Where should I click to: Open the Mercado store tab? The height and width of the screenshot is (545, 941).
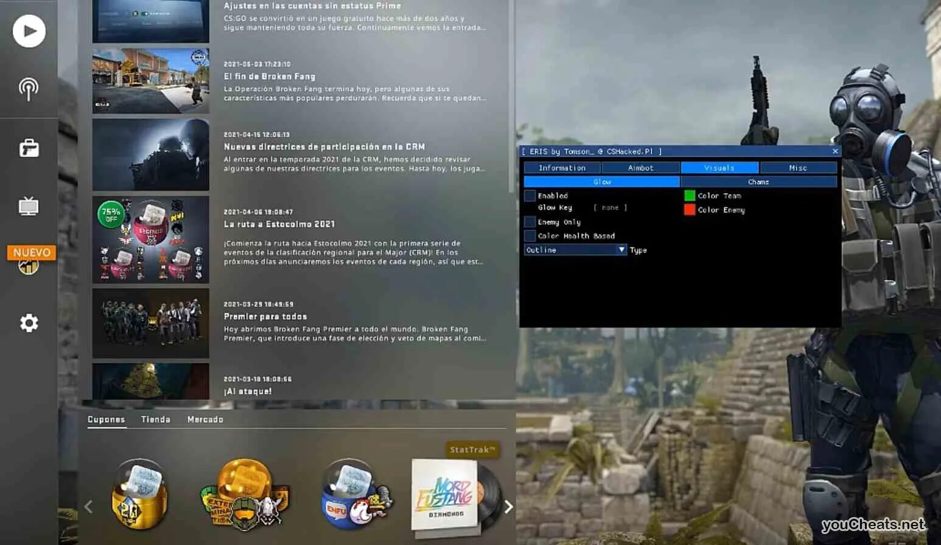[205, 420]
